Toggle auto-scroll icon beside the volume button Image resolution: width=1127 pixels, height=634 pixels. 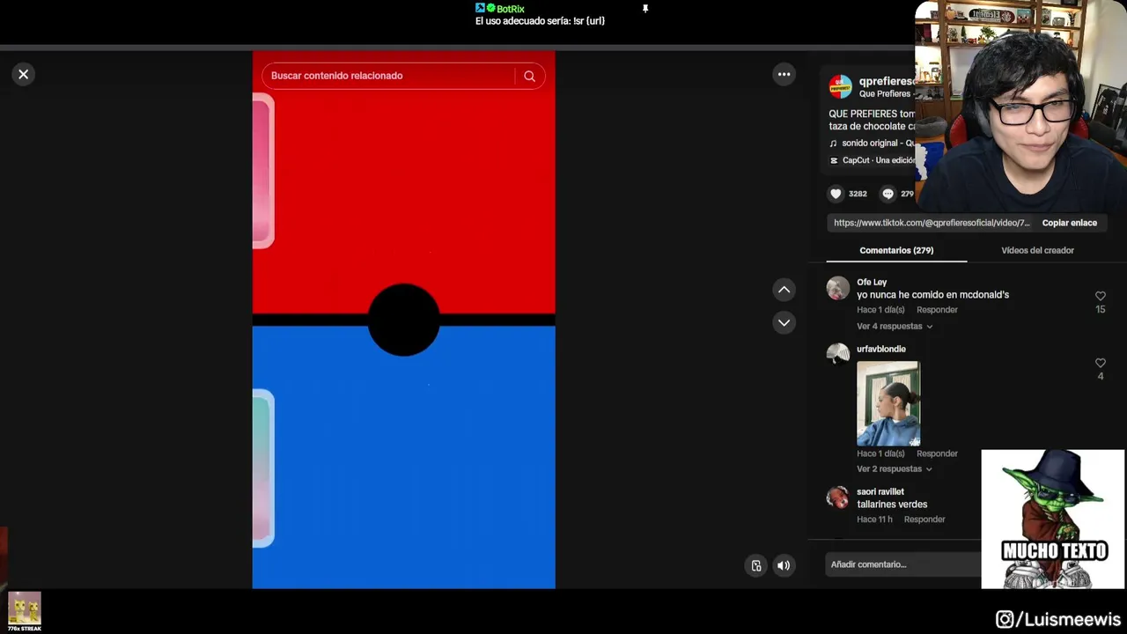pyautogui.click(x=755, y=565)
